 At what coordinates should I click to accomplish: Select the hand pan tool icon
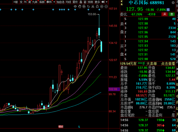(80, 6)
